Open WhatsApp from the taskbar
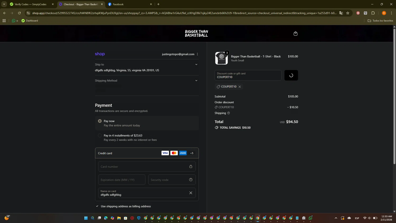Viewport: 396px width, 223px height. click(x=310, y=218)
